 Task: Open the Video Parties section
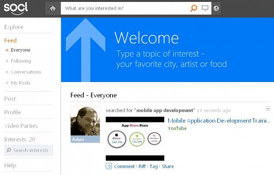pos(21,126)
